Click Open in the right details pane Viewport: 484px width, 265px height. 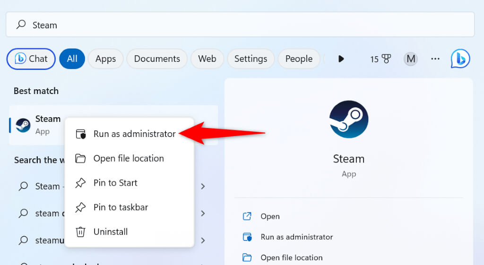270,216
